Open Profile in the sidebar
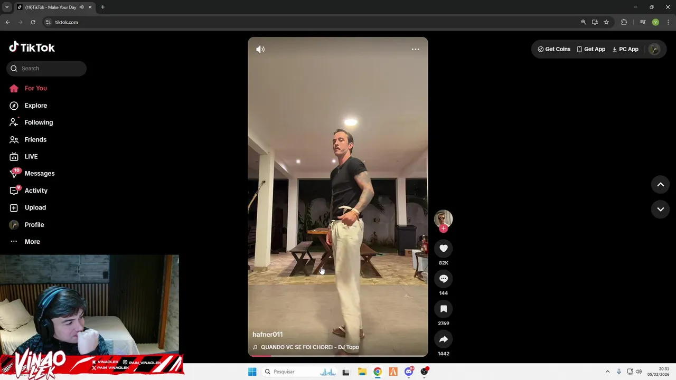676x380 pixels. (x=27, y=224)
